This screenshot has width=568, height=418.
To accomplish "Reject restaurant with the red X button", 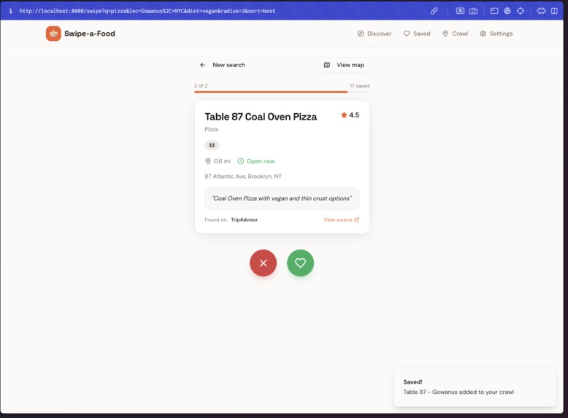I will (264, 263).
